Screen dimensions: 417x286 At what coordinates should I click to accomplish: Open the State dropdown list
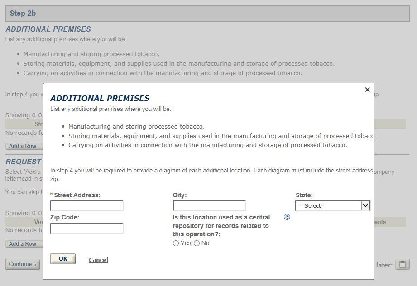pyautogui.click(x=333, y=206)
